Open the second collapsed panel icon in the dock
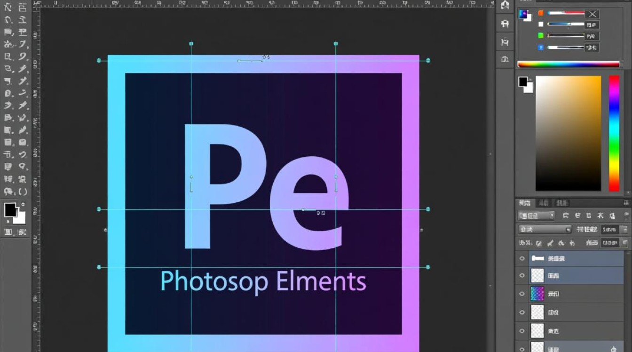Image resolution: width=632 pixels, height=352 pixels. click(x=505, y=23)
